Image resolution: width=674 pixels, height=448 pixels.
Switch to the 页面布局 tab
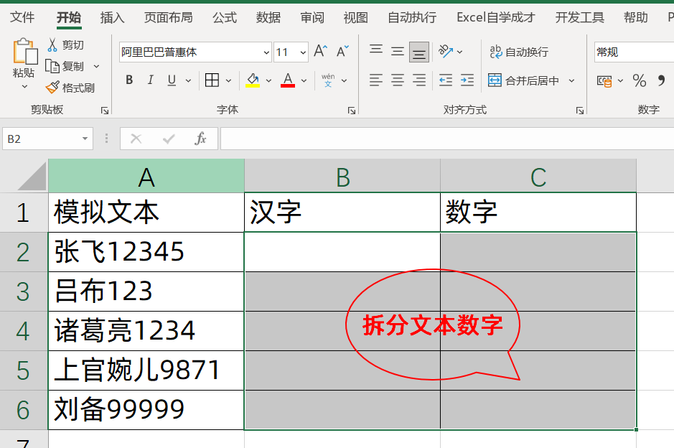(x=168, y=17)
